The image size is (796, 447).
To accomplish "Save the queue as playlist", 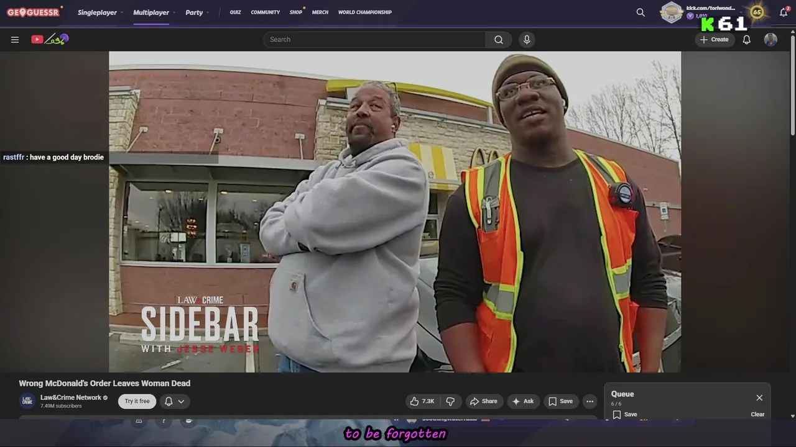I will (624, 415).
